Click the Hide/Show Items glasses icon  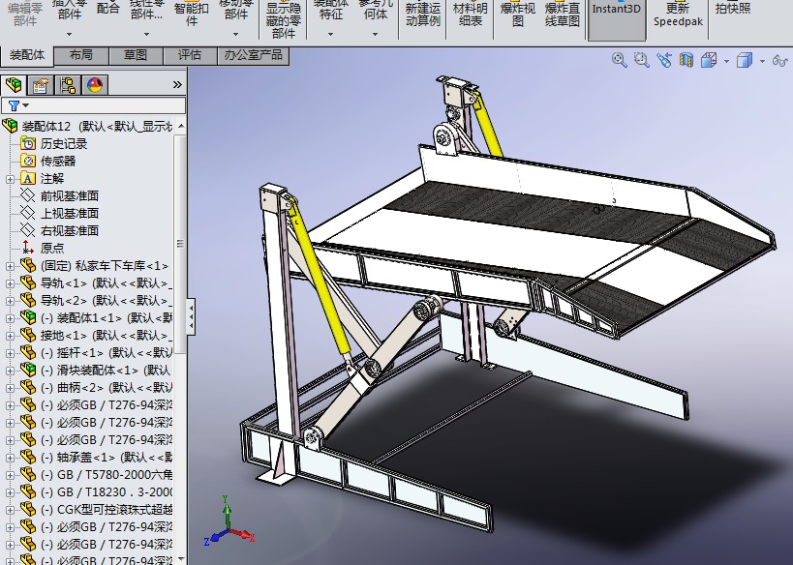point(779,61)
